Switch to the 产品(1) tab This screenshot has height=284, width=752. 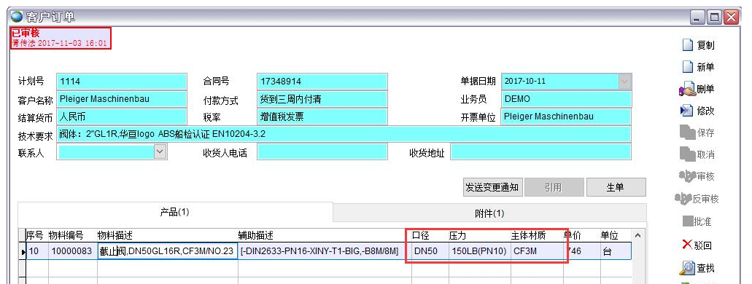pyautogui.click(x=175, y=212)
